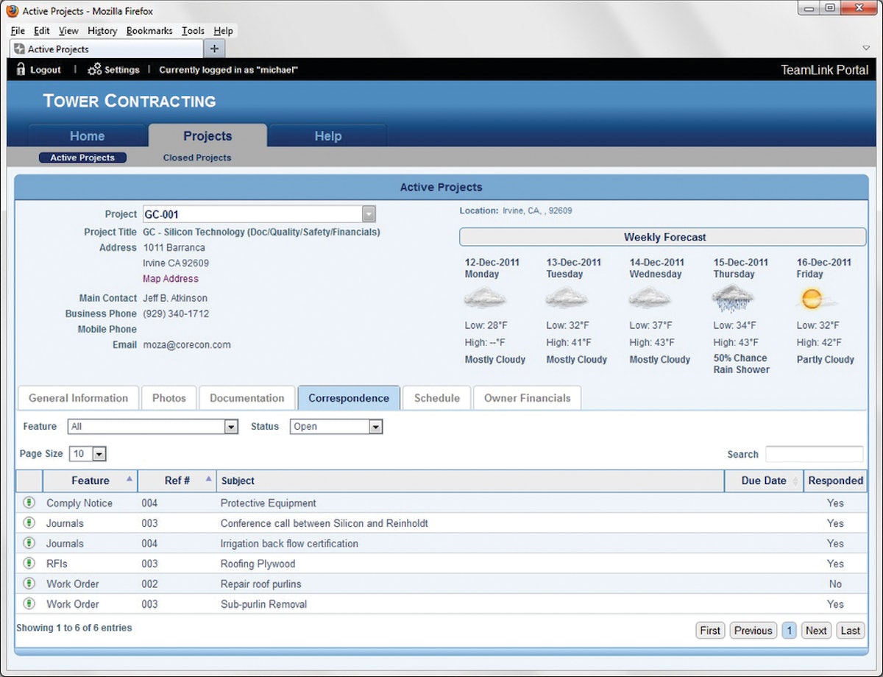Click the row icon for Repair roof purlins
The width and height of the screenshot is (883, 677).
point(29,584)
